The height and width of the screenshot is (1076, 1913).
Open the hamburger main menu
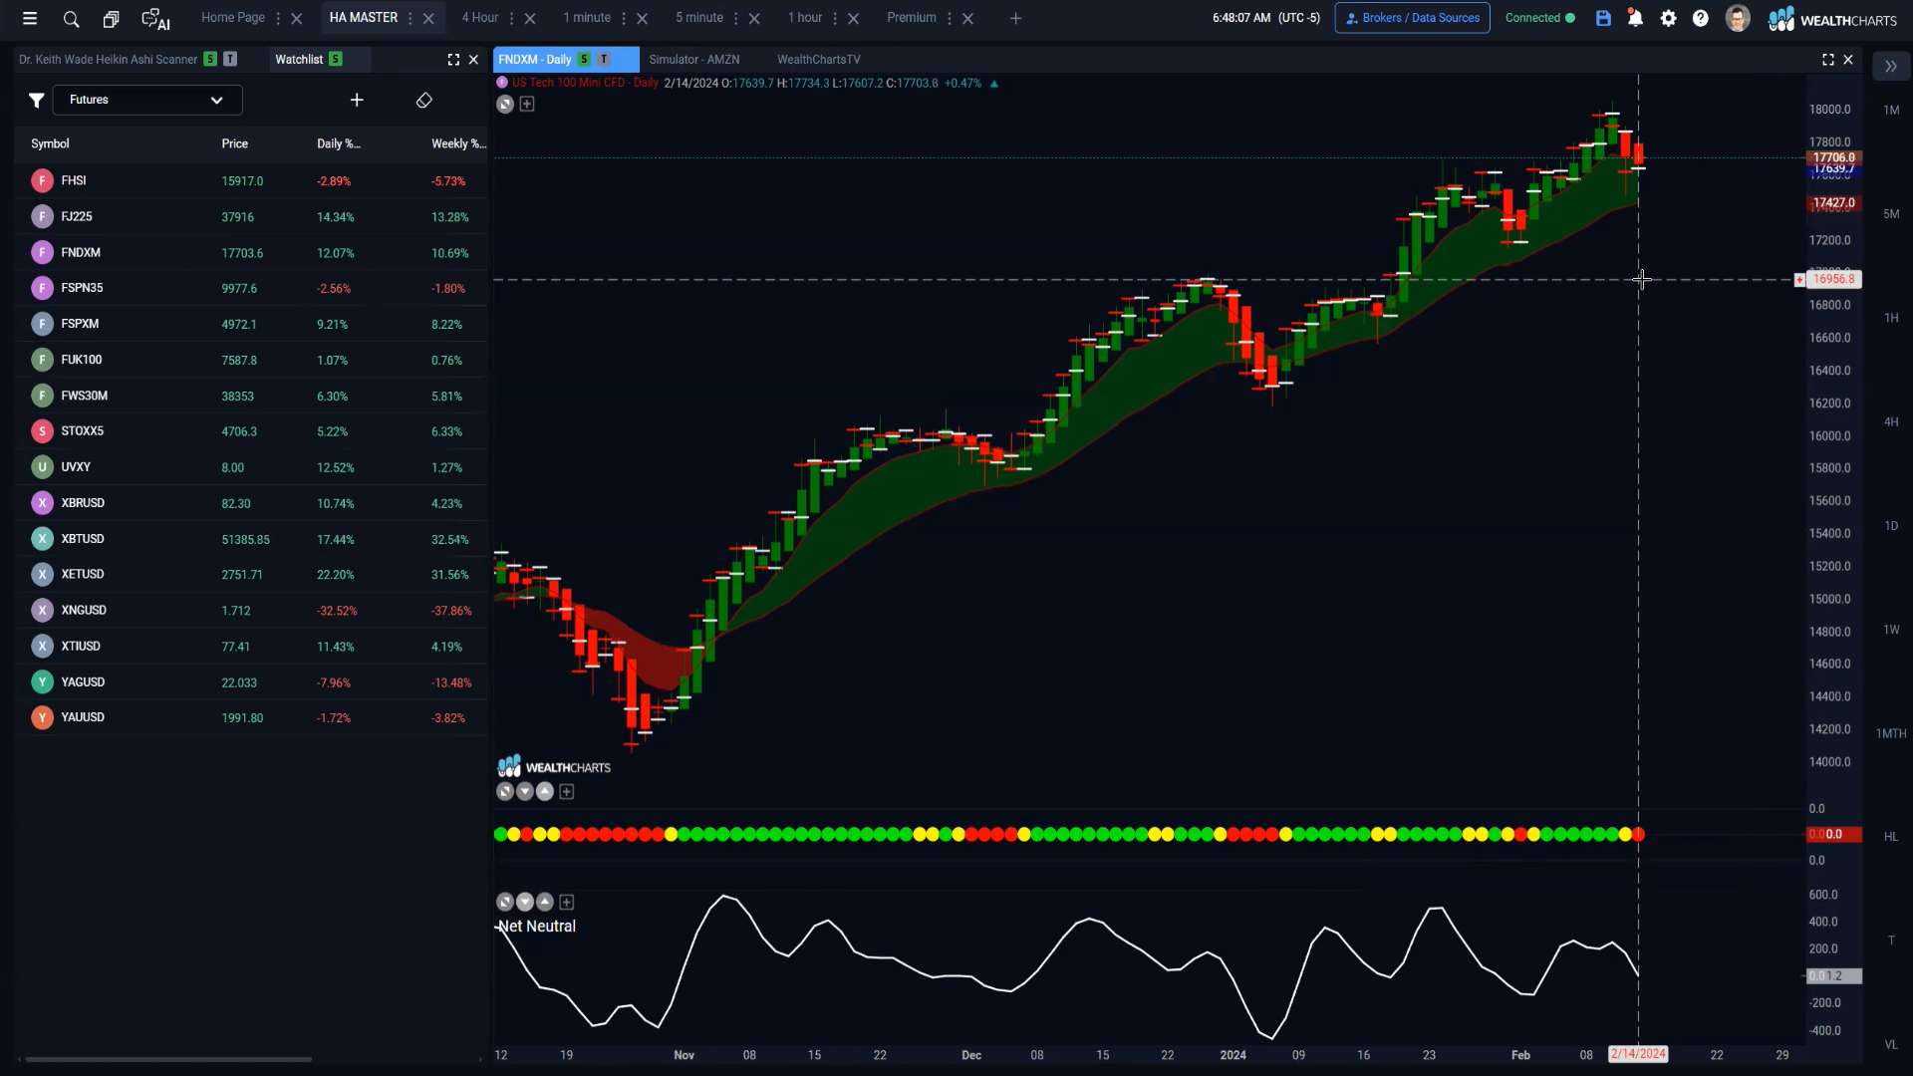point(30,18)
